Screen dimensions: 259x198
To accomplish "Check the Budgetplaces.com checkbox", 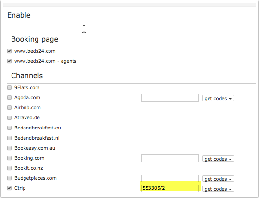I will 10,178.
